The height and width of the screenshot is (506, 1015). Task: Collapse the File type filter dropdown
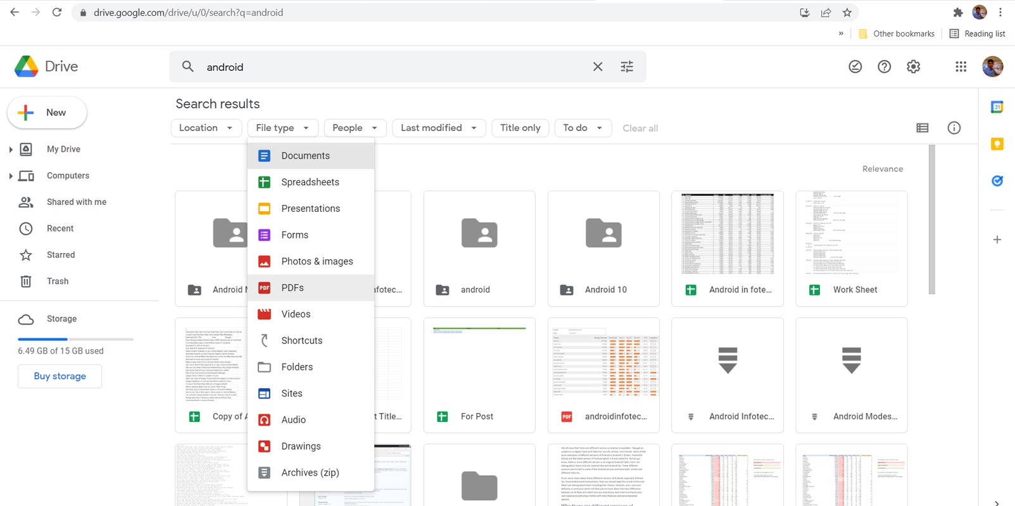(282, 128)
